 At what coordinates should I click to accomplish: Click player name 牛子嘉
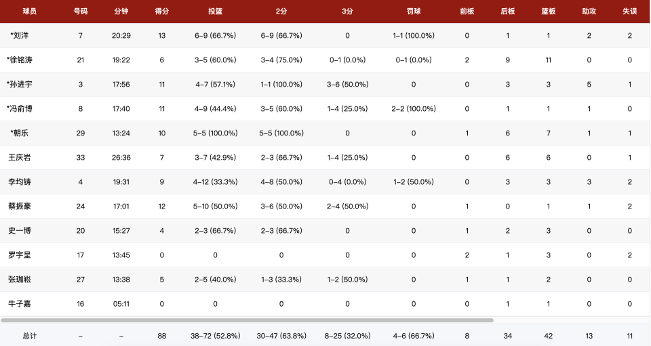(x=20, y=304)
